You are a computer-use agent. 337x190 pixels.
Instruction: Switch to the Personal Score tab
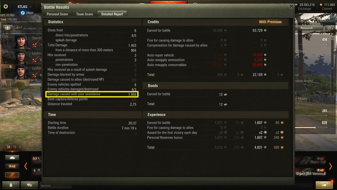[x=57, y=14]
